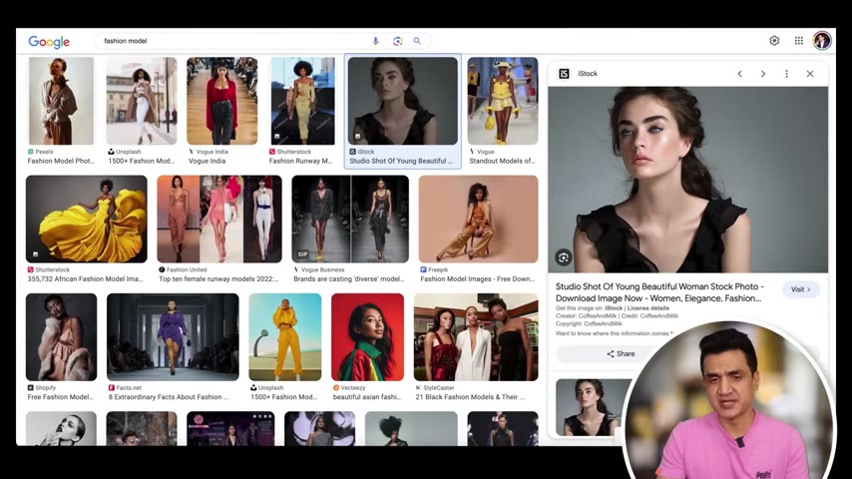The height and width of the screenshot is (479, 852).
Task: Open the Pexels Fashion Model Photos thumbnail
Action: pyautogui.click(x=61, y=101)
